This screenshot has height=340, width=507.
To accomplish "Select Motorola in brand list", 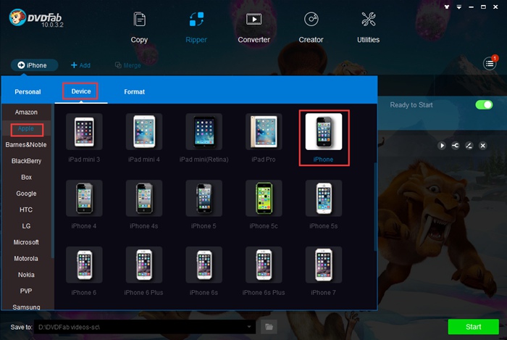I will tap(26, 259).
